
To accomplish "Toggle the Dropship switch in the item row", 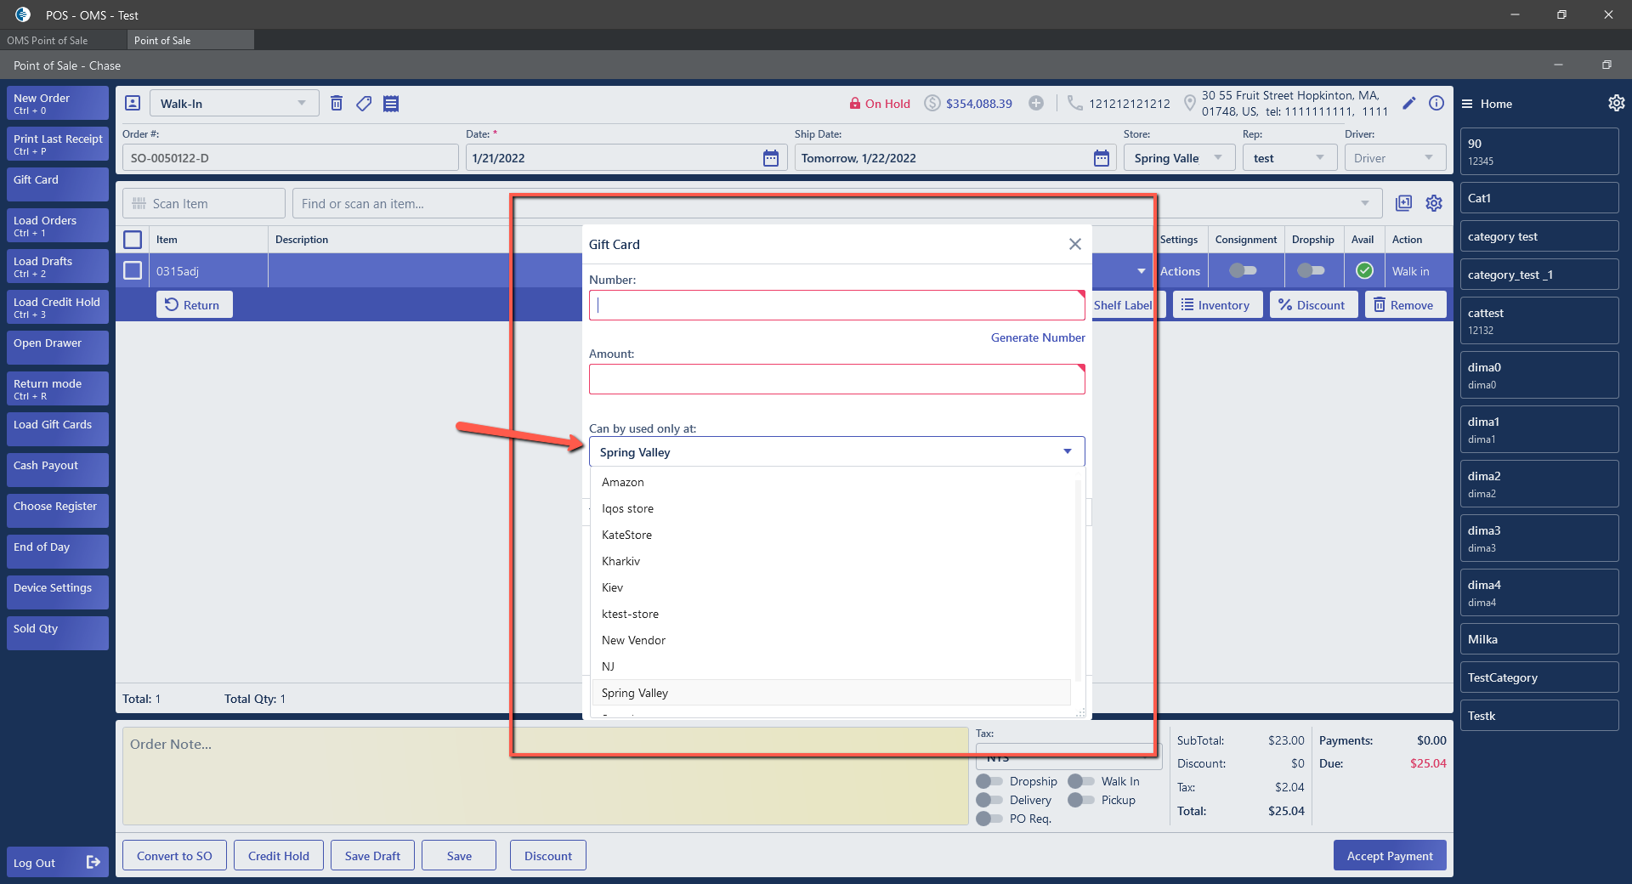I will 1311,270.
